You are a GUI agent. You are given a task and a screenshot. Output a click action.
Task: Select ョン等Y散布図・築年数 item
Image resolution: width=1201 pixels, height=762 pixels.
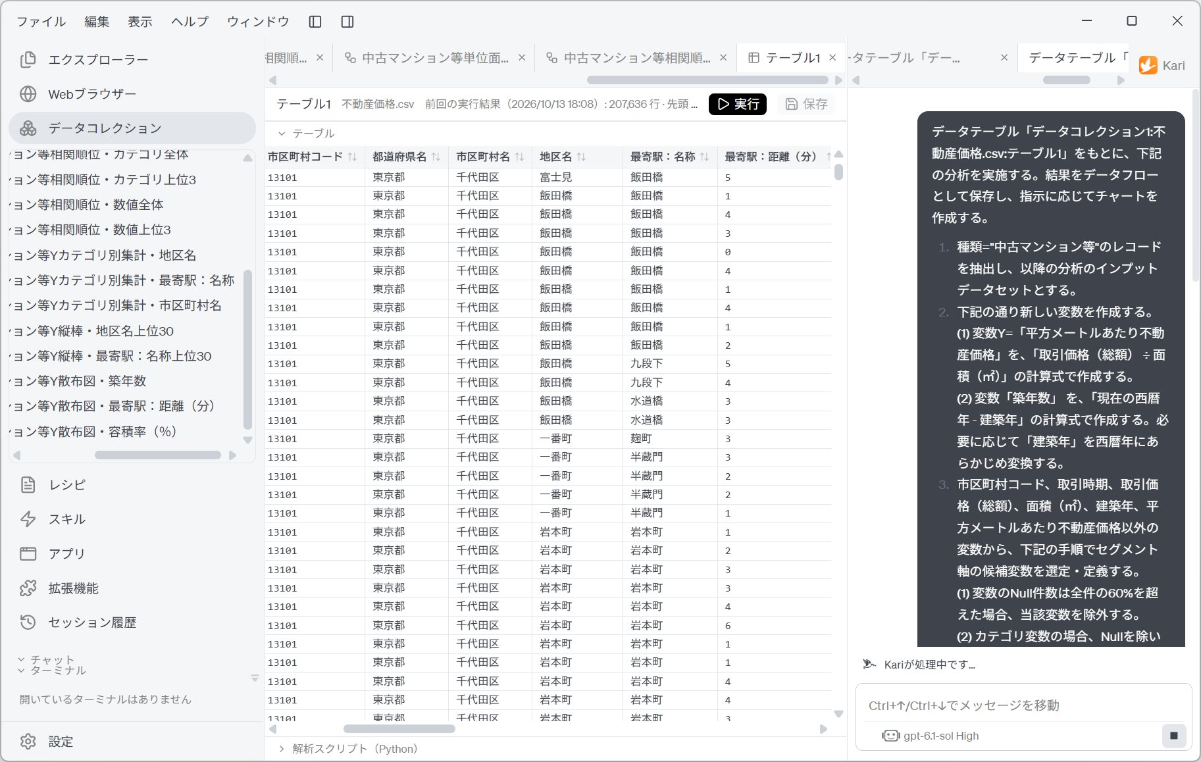(x=79, y=381)
